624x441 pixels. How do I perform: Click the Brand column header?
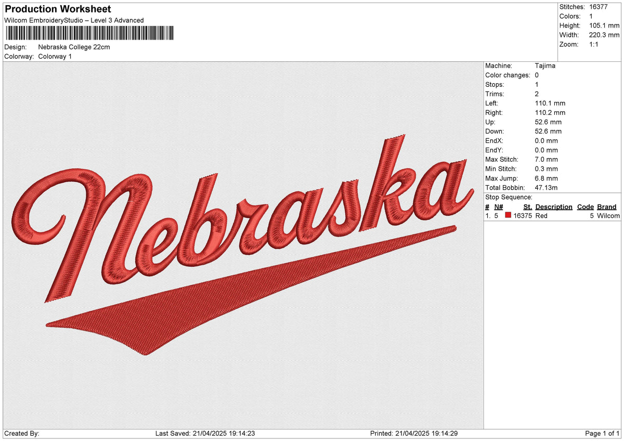click(607, 206)
